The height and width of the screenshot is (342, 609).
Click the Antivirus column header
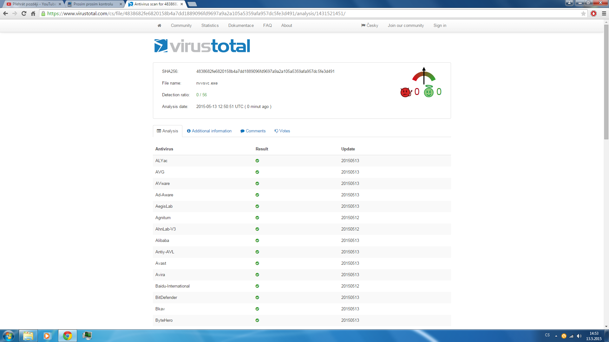coord(164,149)
